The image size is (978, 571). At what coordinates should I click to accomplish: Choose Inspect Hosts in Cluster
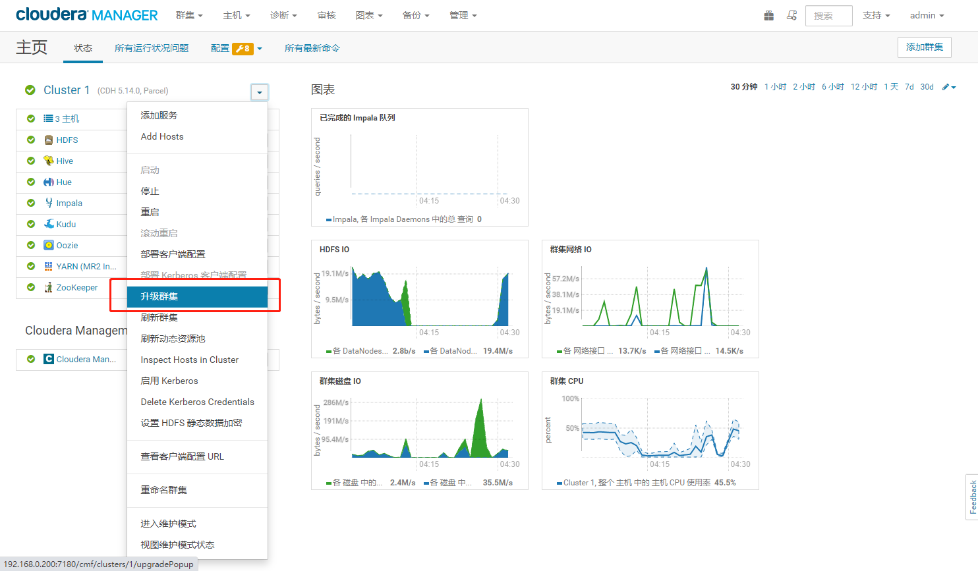197,360
